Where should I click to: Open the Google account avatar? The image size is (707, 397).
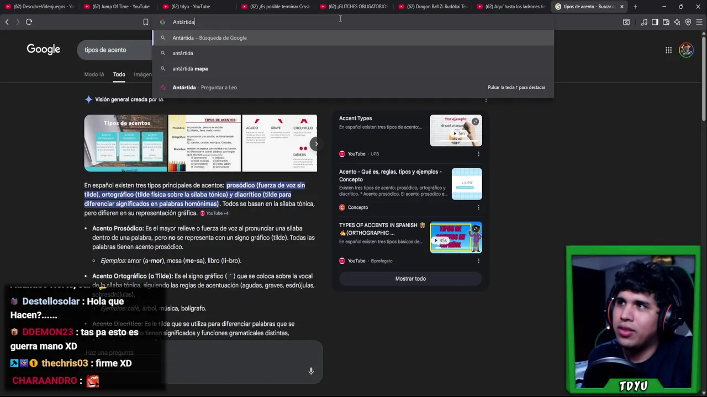[x=686, y=50]
